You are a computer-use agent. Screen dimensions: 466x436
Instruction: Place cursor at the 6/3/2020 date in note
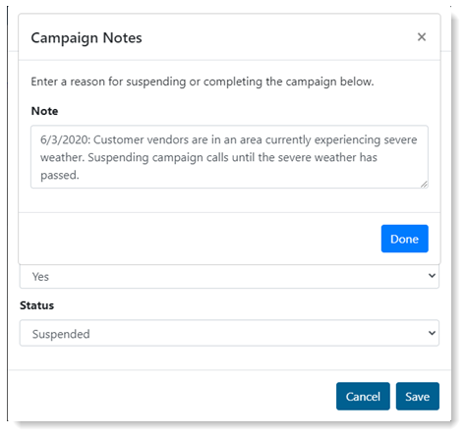65,139
